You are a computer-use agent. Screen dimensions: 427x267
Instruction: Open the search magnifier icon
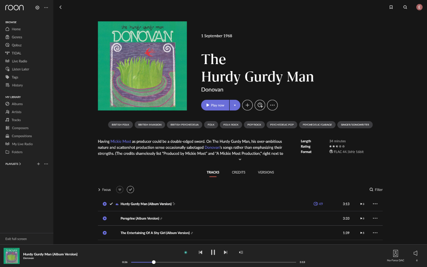[405, 7]
